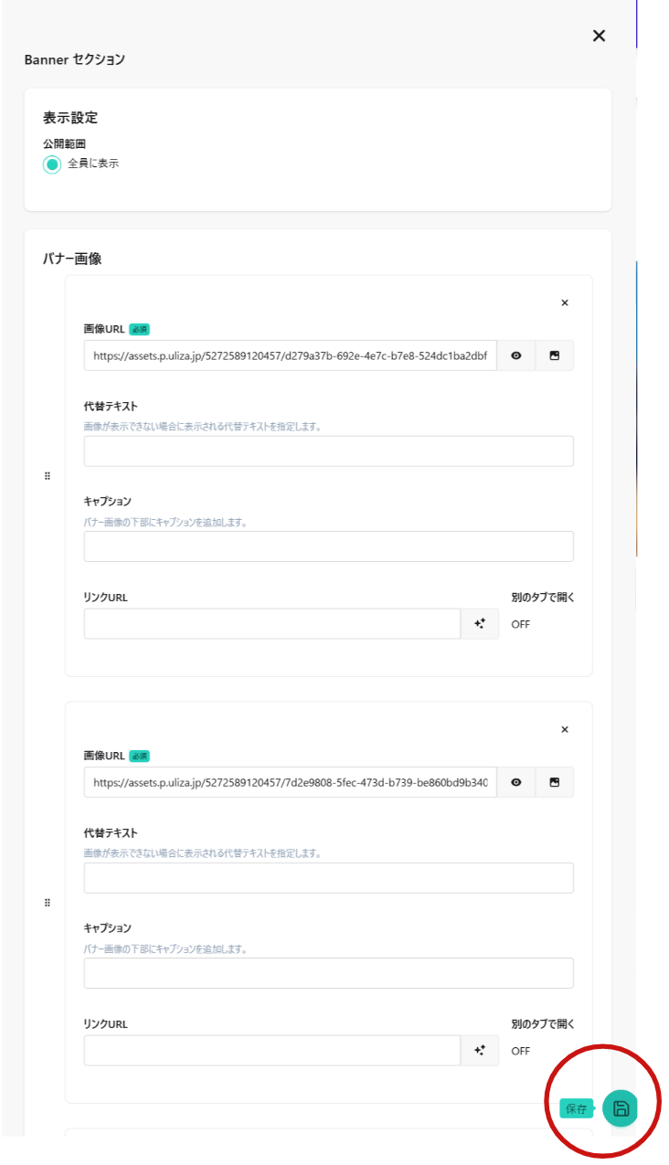The image size is (669, 1165).
Task: Open image picker for first banner
Action: (554, 355)
